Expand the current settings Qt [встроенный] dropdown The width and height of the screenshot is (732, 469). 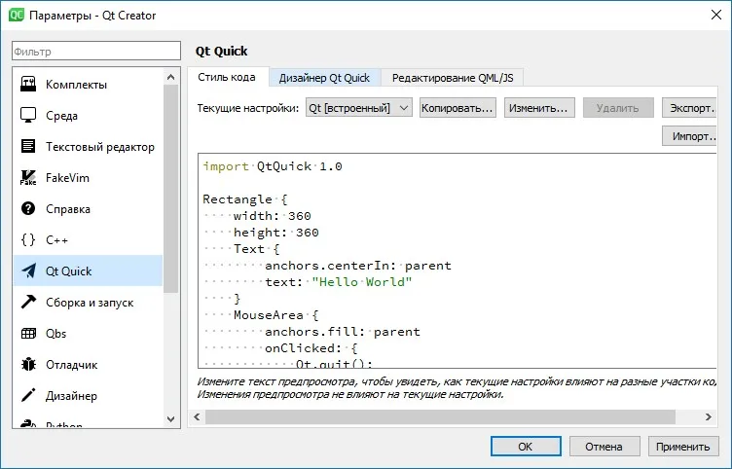click(x=359, y=108)
